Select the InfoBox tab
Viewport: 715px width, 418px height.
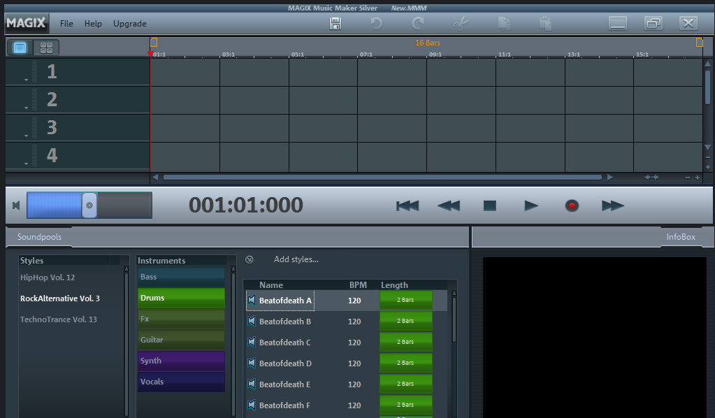681,236
